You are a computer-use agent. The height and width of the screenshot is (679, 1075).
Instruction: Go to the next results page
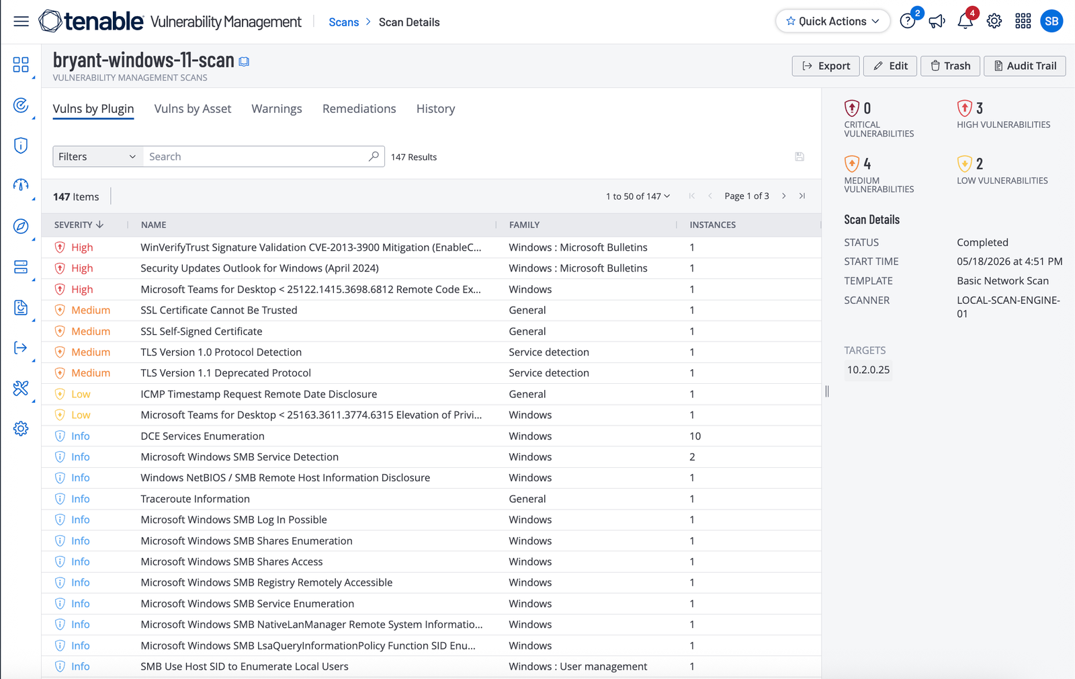(783, 196)
